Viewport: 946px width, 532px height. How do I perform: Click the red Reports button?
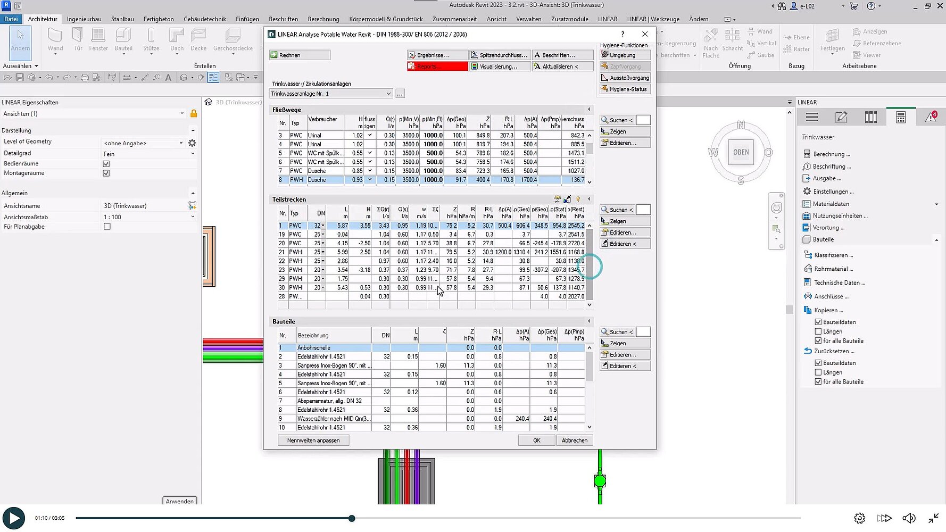point(437,66)
